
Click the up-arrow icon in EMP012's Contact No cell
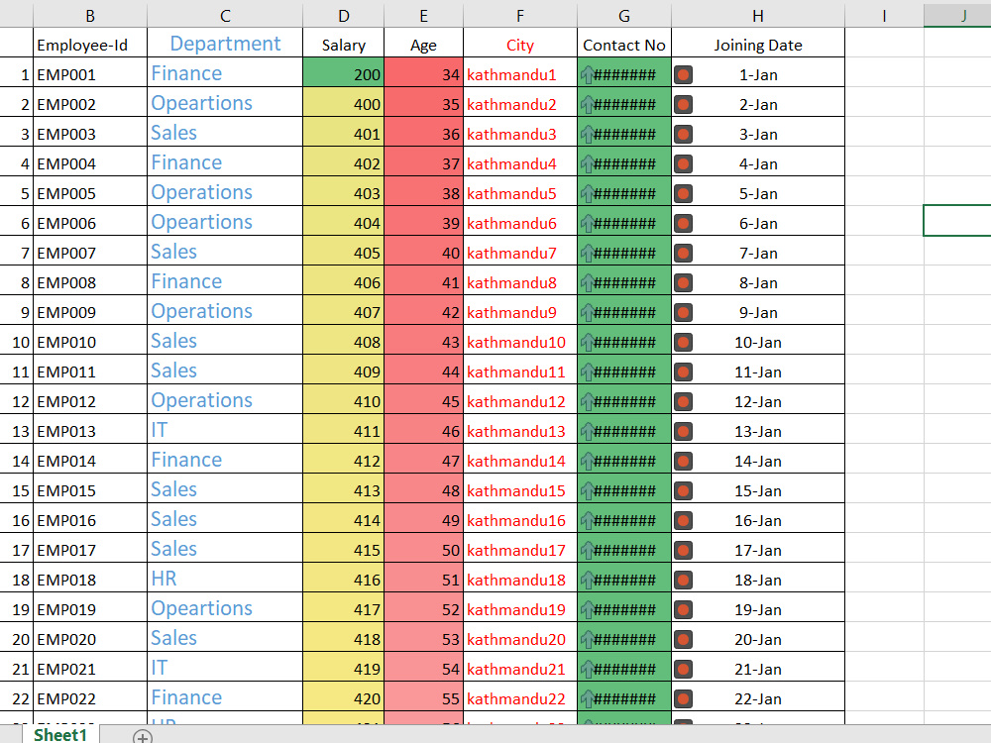pyautogui.click(x=587, y=402)
